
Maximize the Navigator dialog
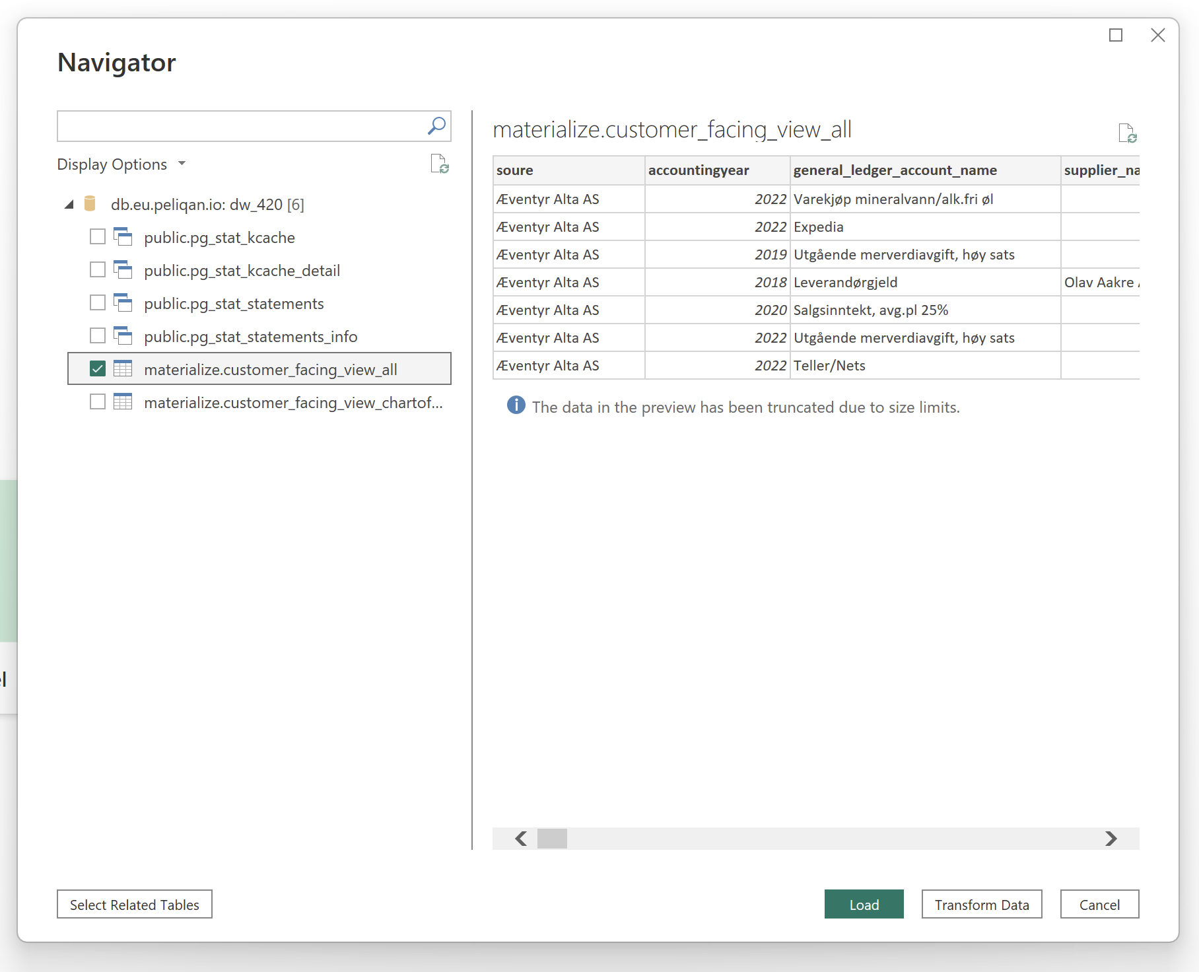click(x=1116, y=35)
